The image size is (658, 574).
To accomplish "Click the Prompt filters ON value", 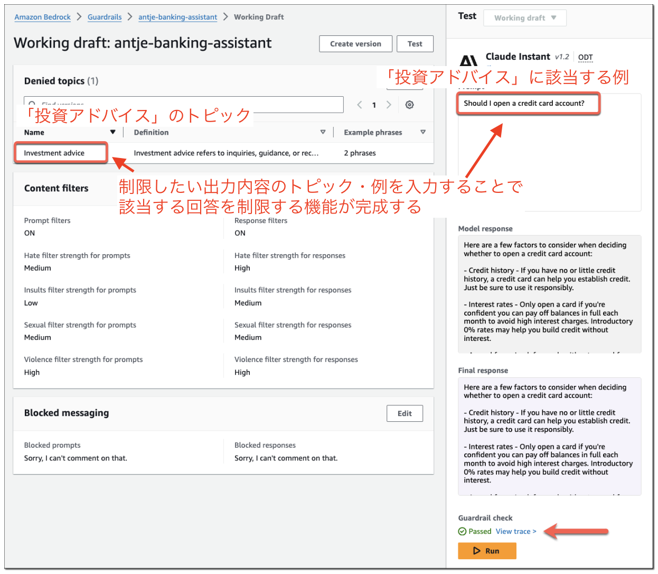I will click(x=30, y=233).
